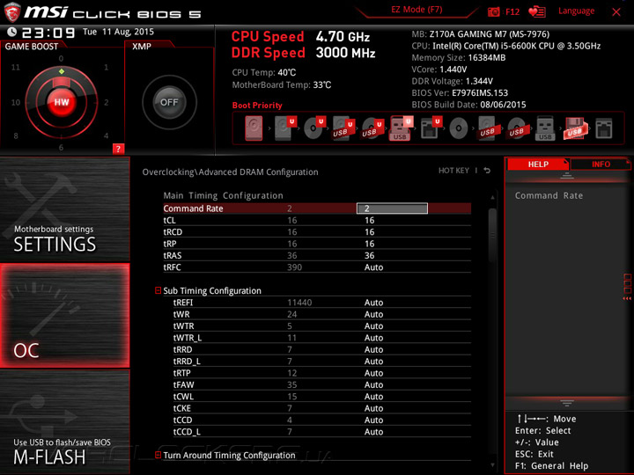Click the time display 23:09
This screenshot has width=634, height=475.
48,33
